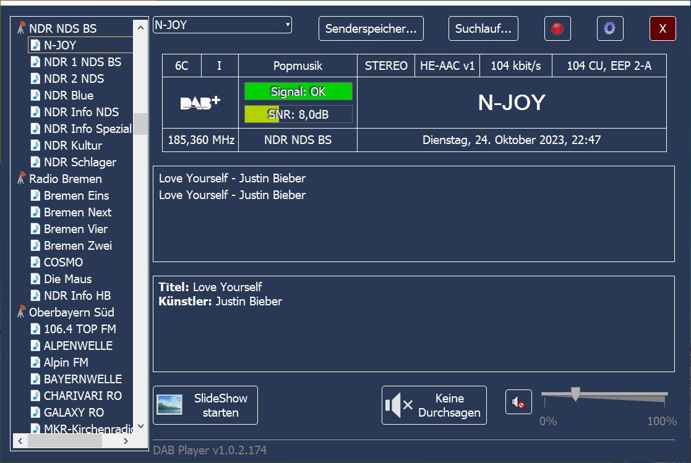Click the 185,360 MHz frequency cell

(200, 140)
